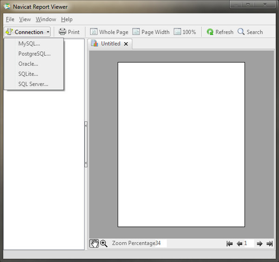
Task: Click the Print toolbar icon
Action: pyautogui.click(x=62, y=32)
